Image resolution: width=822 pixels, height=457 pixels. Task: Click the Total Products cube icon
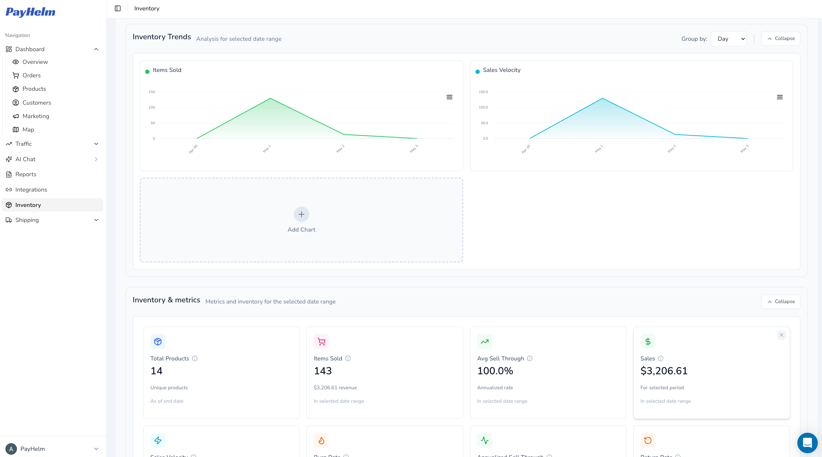pyautogui.click(x=158, y=342)
